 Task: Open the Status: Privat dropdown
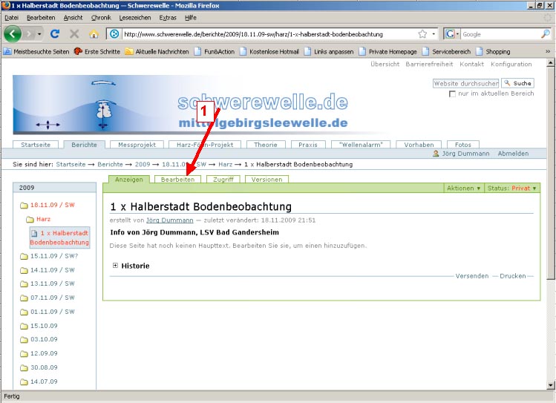(511, 189)
